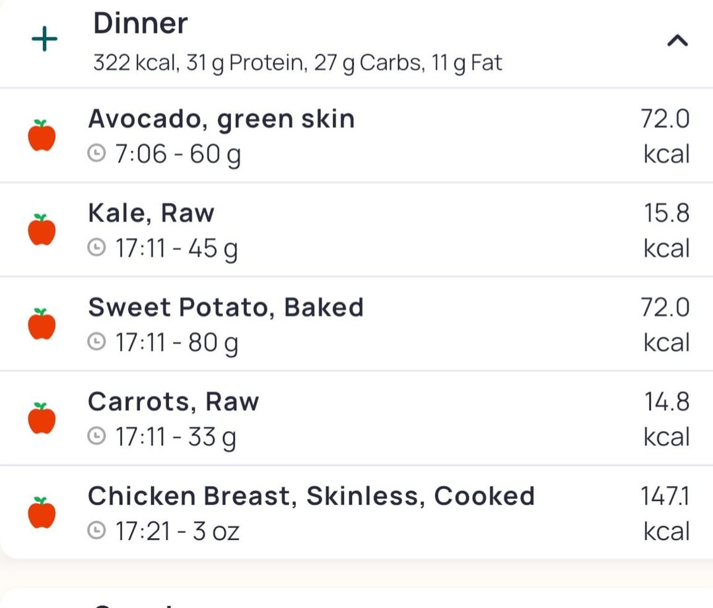Tap the clock icon under Chicken Breast entry

(x=96, y=530)
